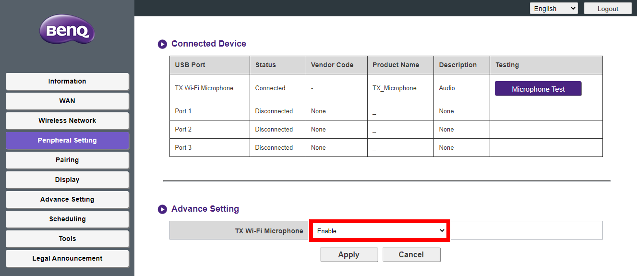Click the Connected Device heading
This screenshot has width=637, height=276.
[x=209, y=44]
